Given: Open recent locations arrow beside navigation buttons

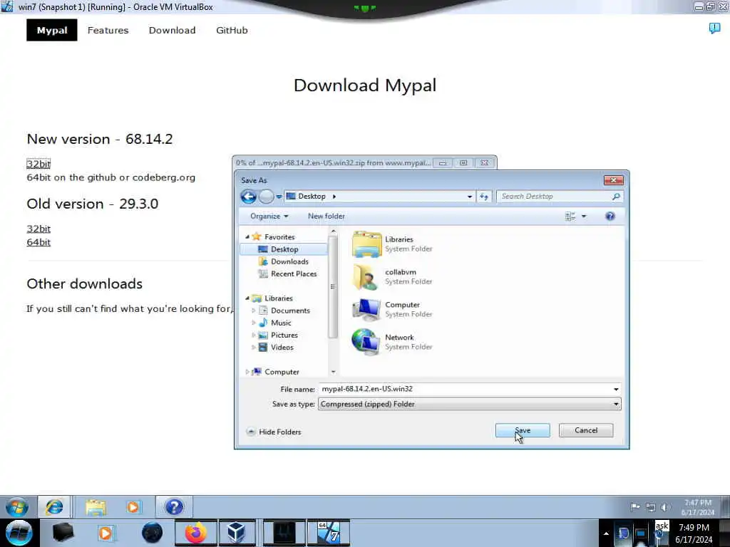Looking at the screenshot, I should 279,197.
